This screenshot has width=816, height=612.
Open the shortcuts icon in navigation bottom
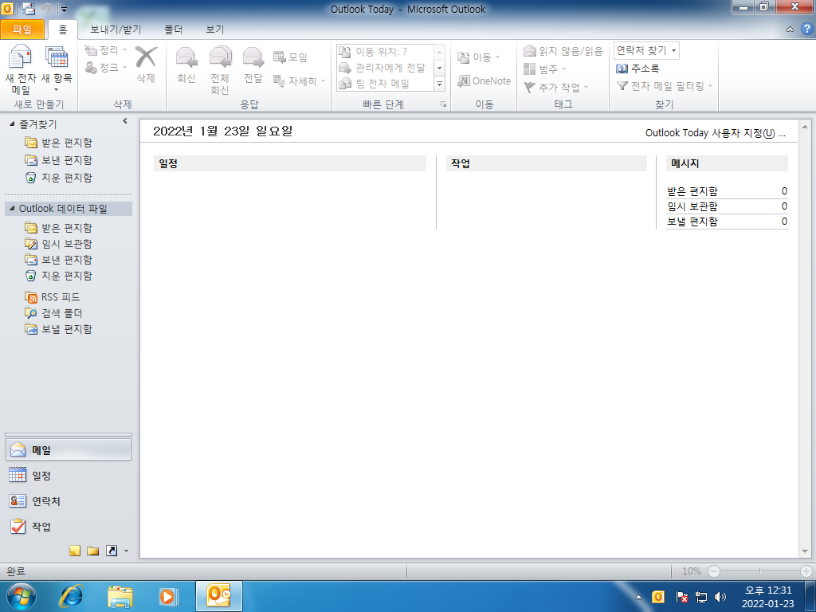coord(112,551)
